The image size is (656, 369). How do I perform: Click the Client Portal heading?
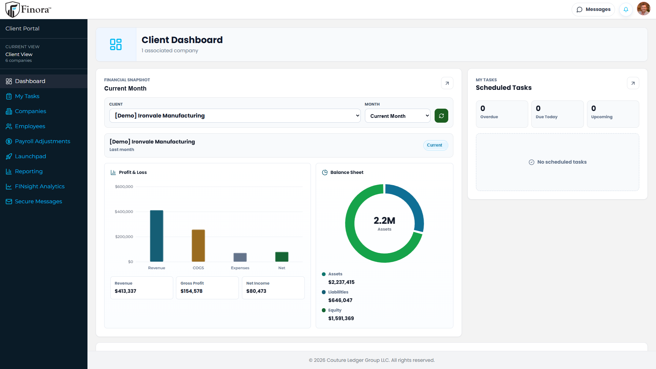[x=23, y=29]
